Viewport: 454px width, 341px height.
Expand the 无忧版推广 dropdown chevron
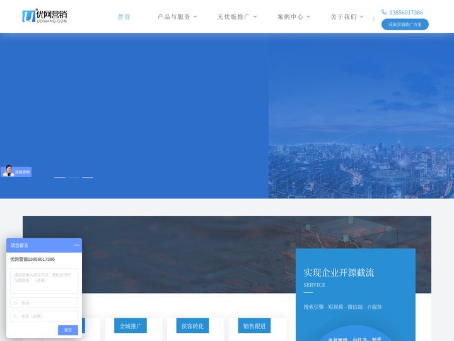coord(255,16)
